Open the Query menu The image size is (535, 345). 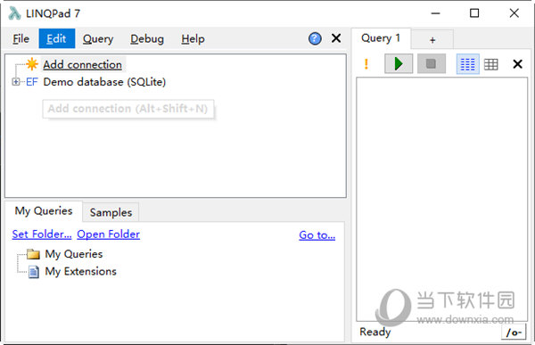click(x=98, y=39)
